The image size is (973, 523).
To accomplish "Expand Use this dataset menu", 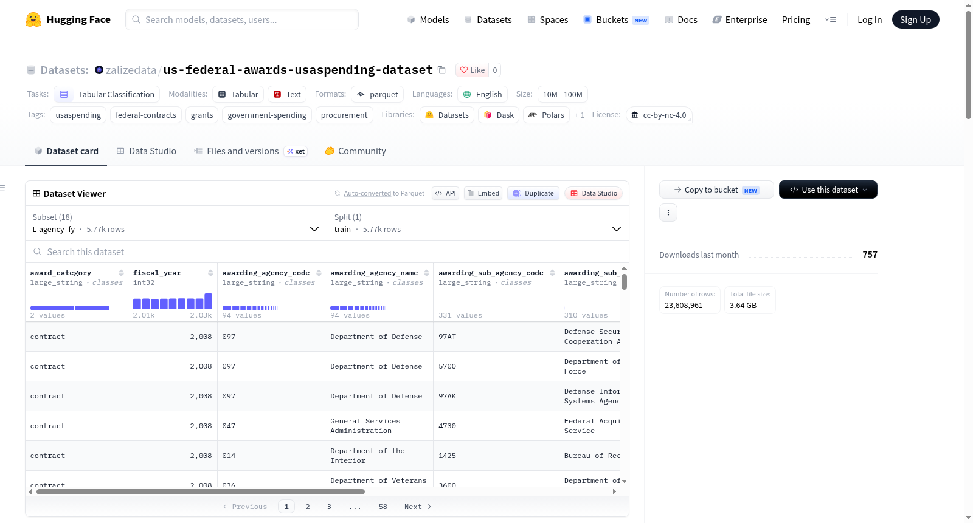I will 828,190.
